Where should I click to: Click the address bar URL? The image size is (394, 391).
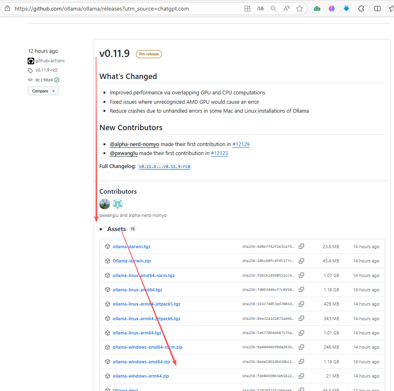click(x=102, y=9)
